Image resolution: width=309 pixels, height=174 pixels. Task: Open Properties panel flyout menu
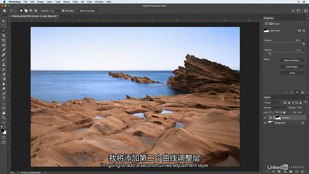pos(307,18)
